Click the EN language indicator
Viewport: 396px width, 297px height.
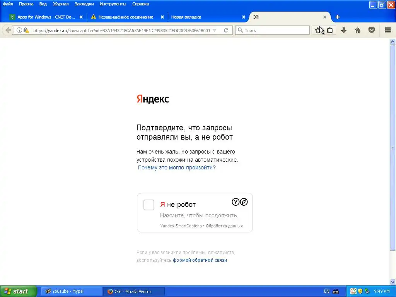tap(326, 292)
